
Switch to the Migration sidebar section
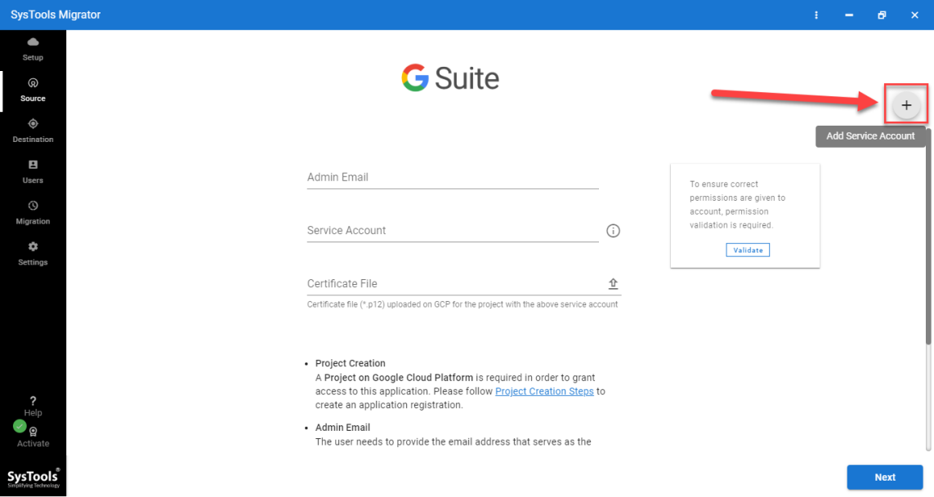(33, 213)
